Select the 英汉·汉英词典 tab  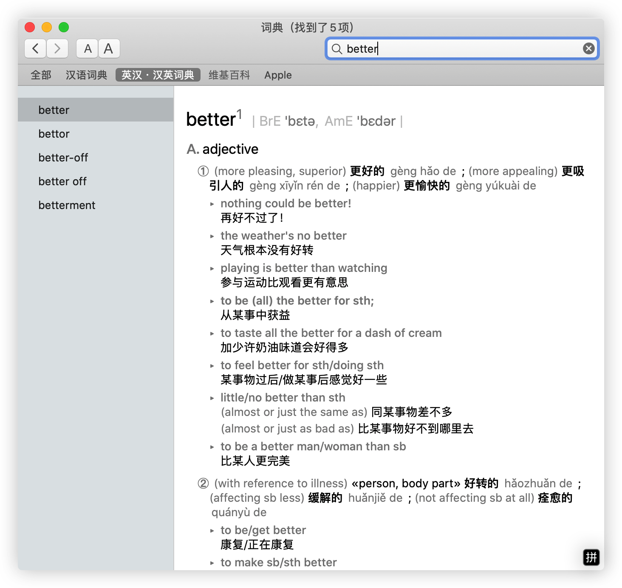(158, 75)
